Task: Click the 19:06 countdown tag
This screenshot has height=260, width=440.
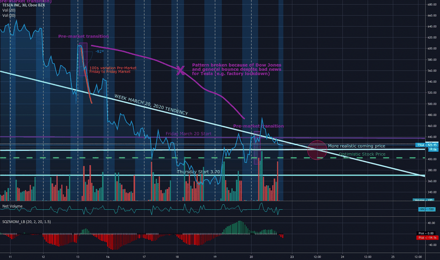Action: click(432, 149)
